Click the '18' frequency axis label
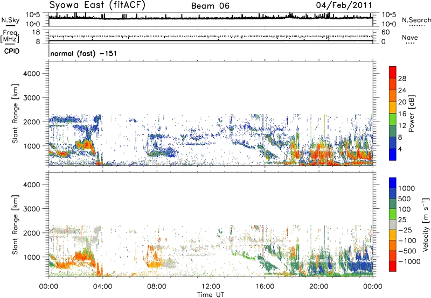 click(36, 32)
